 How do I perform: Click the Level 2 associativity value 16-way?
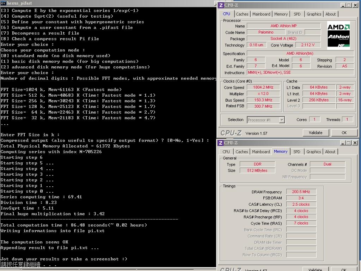(x=345, y=100)
